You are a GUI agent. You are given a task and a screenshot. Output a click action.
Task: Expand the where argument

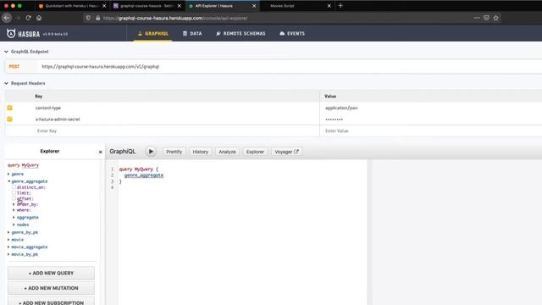(14, 210)
